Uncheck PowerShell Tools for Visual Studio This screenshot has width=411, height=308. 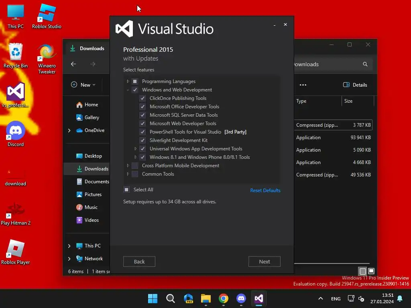tap(142, 132)
